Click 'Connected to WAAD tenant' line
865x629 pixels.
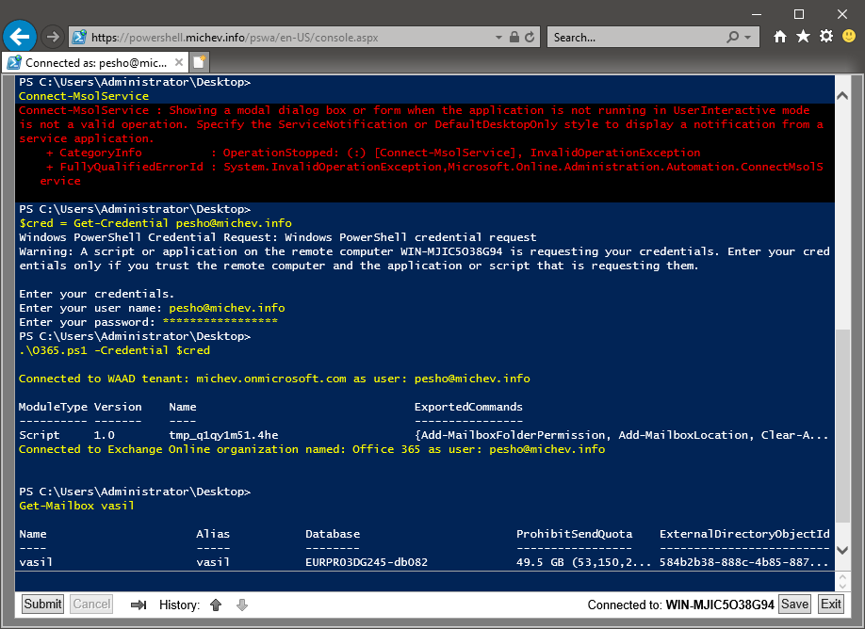[274, 379]
